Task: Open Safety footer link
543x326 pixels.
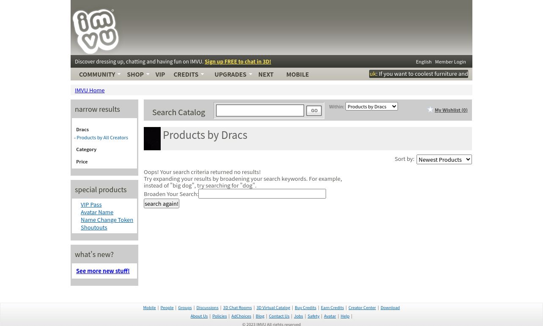Action: click(x=313, y=316)
